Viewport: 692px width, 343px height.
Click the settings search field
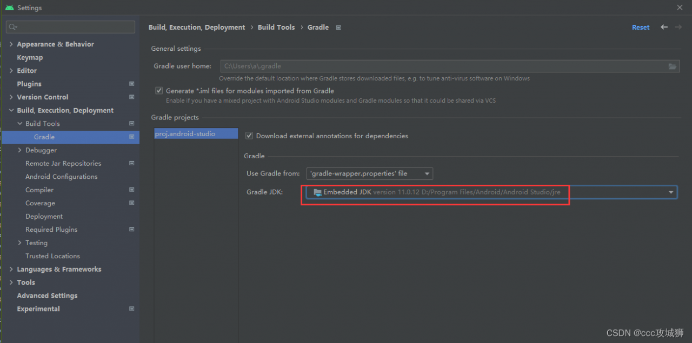(71, 26)
